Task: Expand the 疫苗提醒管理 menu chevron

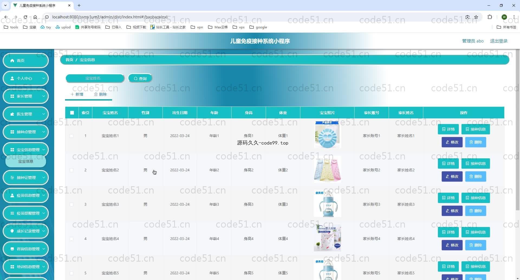Action: [43, 213]
